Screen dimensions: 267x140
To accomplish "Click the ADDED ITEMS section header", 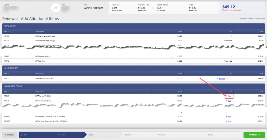I will (x=134, y=68).
